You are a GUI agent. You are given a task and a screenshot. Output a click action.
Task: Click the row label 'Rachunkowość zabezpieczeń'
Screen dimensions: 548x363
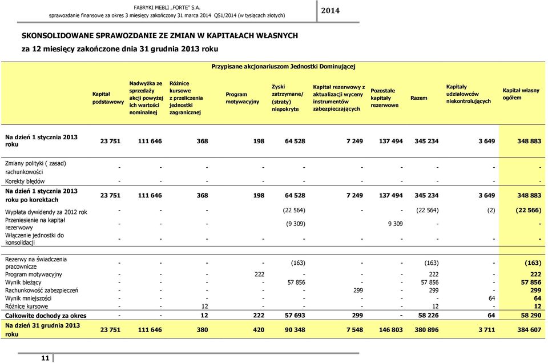(x=42, y=291)
